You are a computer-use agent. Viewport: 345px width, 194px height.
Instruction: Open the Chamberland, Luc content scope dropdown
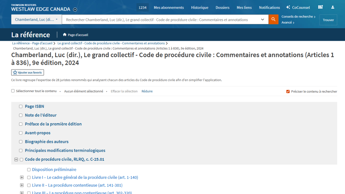pyautogui.click(x=36, y=20)
